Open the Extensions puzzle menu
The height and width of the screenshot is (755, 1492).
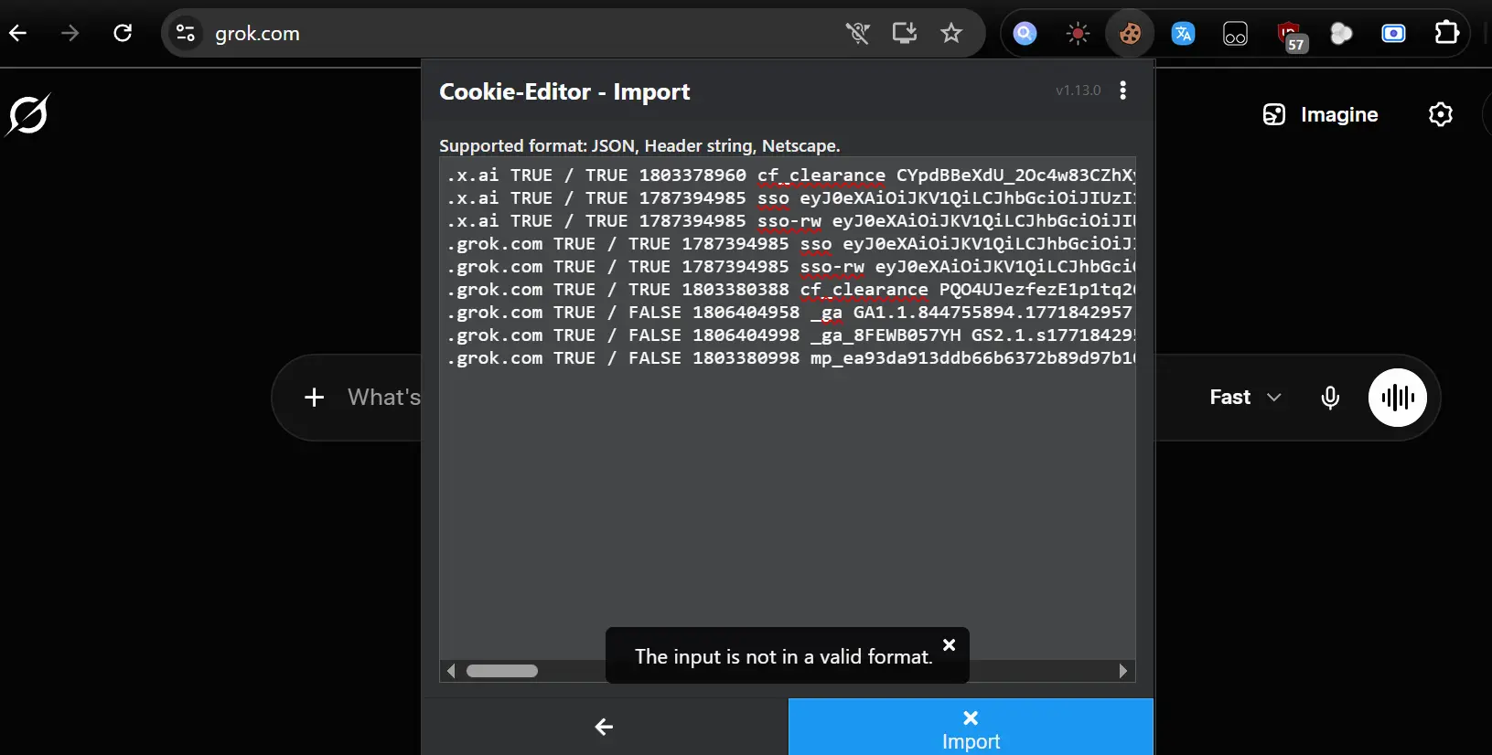(x=1446, y=34)
